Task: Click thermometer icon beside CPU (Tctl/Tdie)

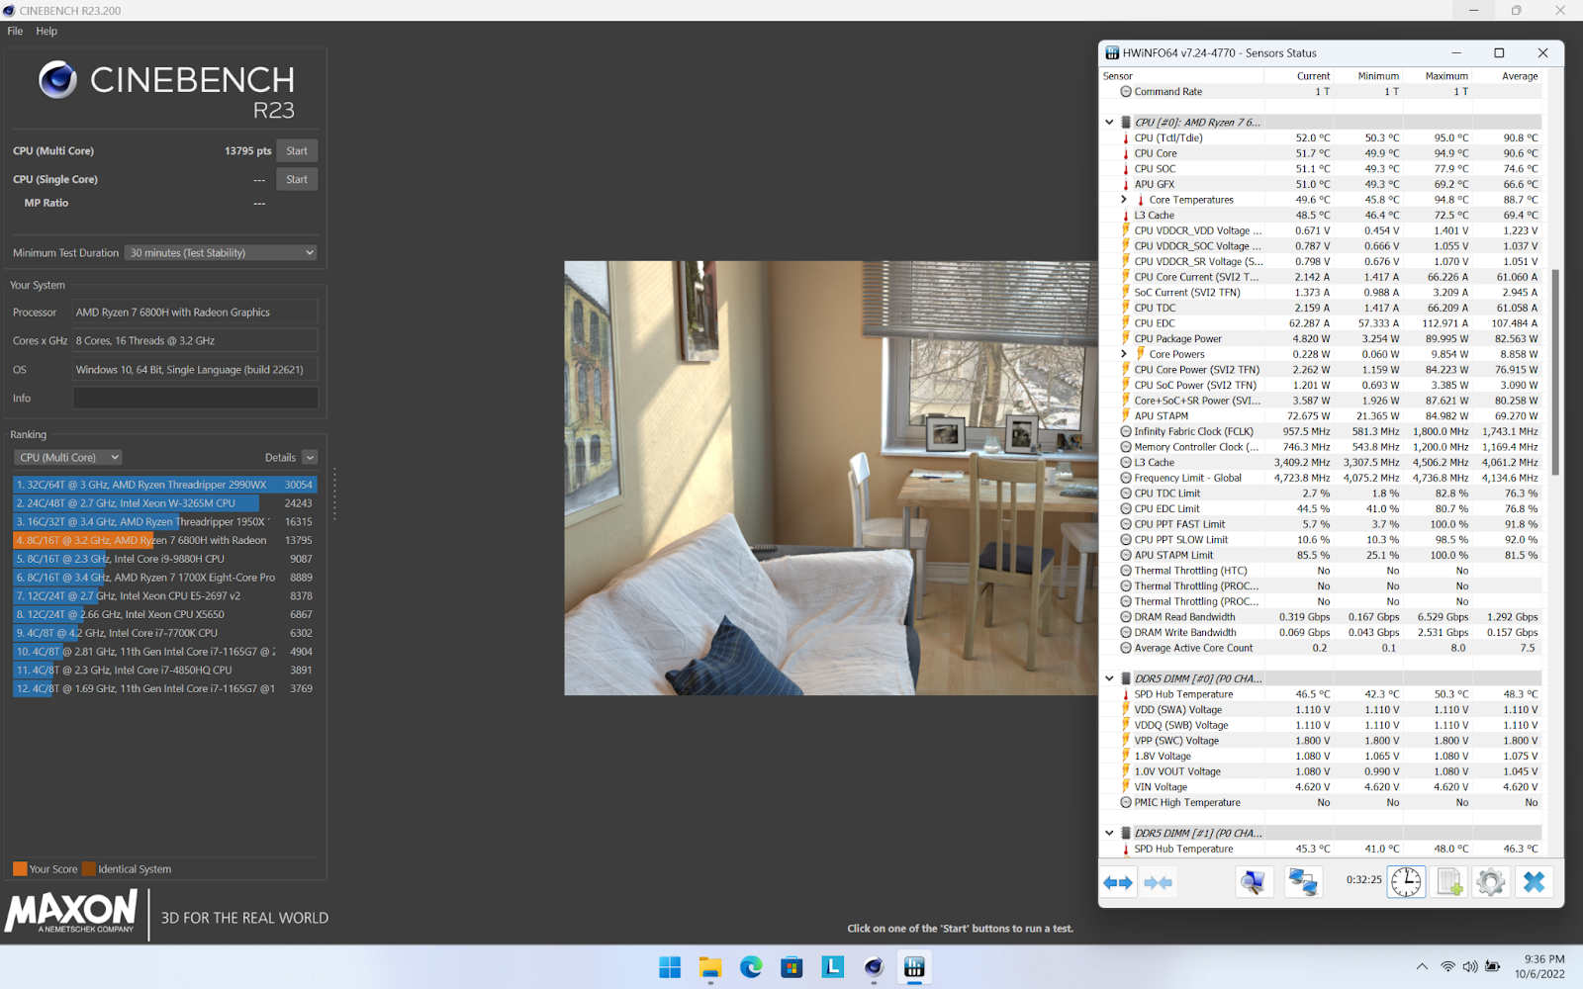Action: coord(1126,138)
